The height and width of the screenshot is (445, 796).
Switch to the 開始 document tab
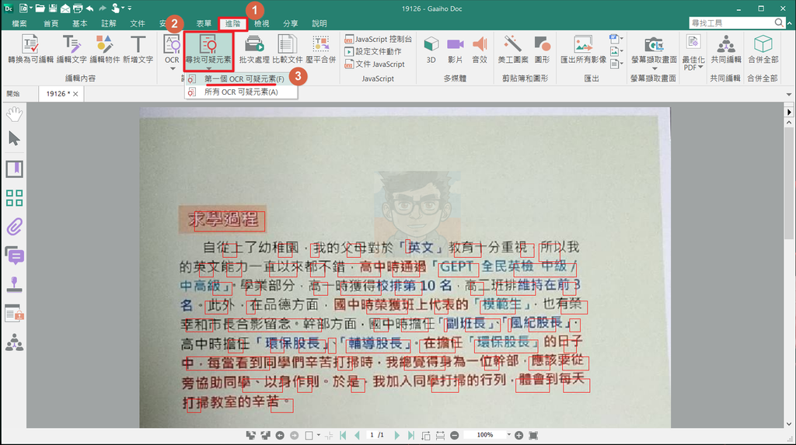tap(13, 94)
